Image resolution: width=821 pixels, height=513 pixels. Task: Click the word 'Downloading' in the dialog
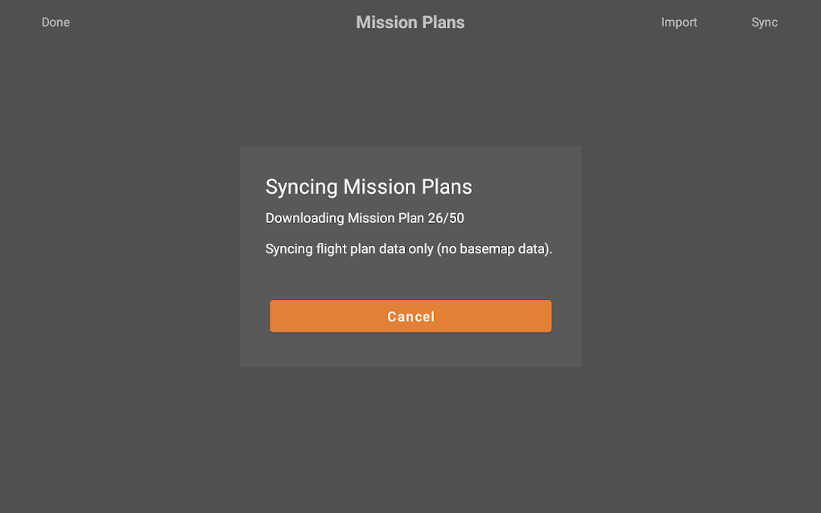[304, 218]
